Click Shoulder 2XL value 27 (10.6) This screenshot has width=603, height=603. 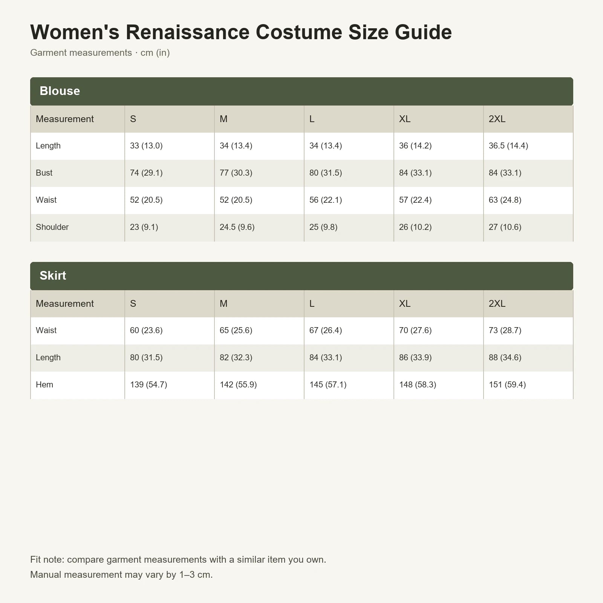pos(505,227)
